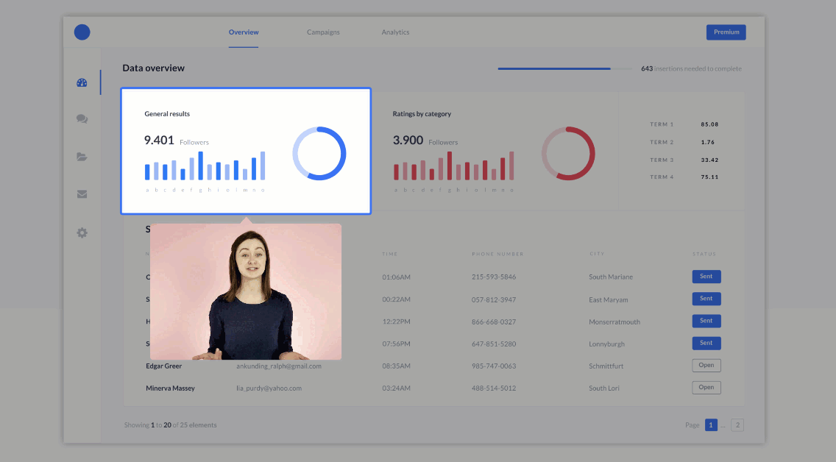The width and height of the screenshot is (836, 462).
Task: Switch to the Overview tab
Action: click(x=244, y=32)
